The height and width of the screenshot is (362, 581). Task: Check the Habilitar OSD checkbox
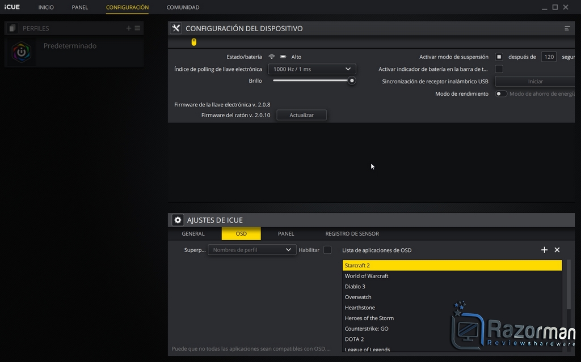pos(327,250)
